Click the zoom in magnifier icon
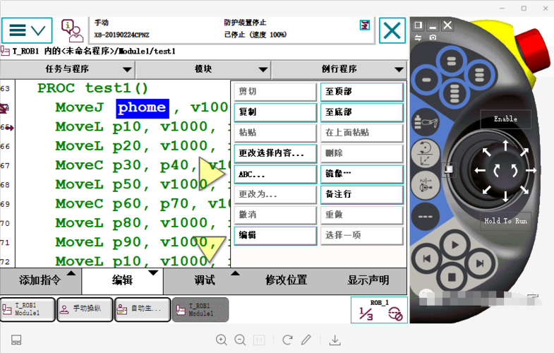This screenshot has width=554, height=353. 222,340
